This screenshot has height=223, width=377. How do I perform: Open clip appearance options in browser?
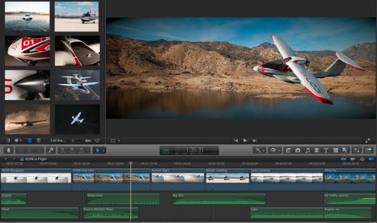pyautogui.click(x=97, y=140)
